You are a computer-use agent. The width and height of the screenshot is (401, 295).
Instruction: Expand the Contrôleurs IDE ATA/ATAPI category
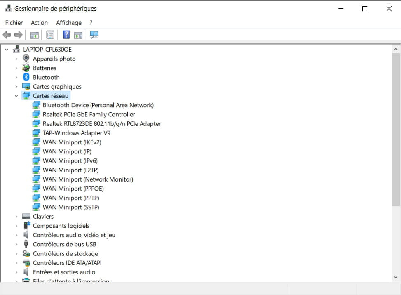pos(16,263)
